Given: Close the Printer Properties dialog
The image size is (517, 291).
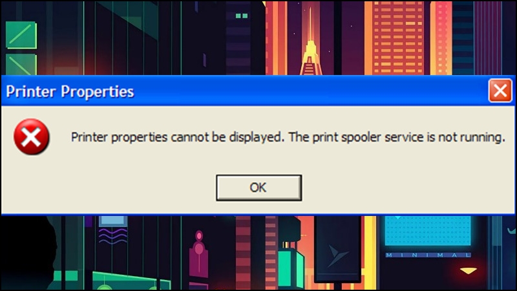Looking at the screenshot, I should pos(500,91).
